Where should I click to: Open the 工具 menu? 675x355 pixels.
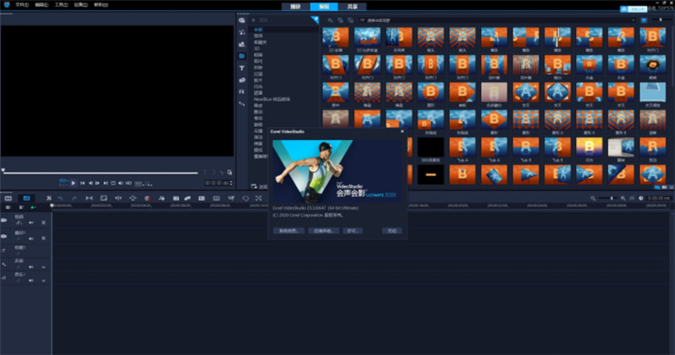tap(61, 5)
